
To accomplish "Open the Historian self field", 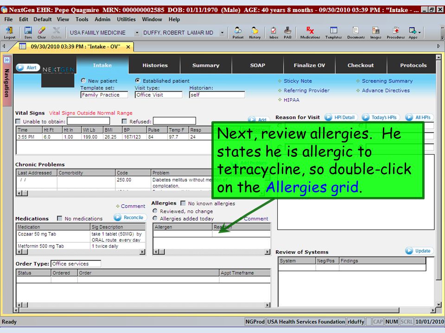I will click(x=217, y=95).
